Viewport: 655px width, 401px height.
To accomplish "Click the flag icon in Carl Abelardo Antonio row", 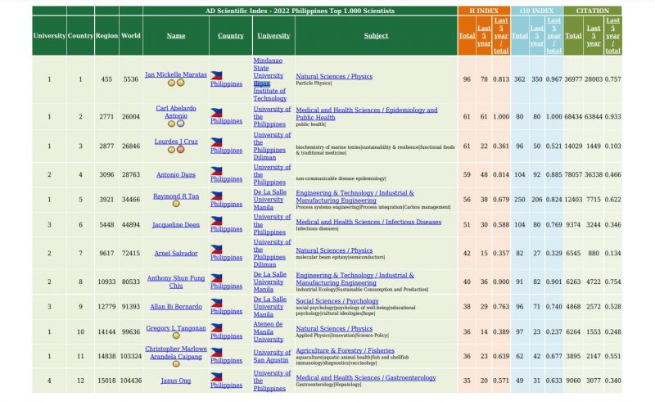I will 216,113.
